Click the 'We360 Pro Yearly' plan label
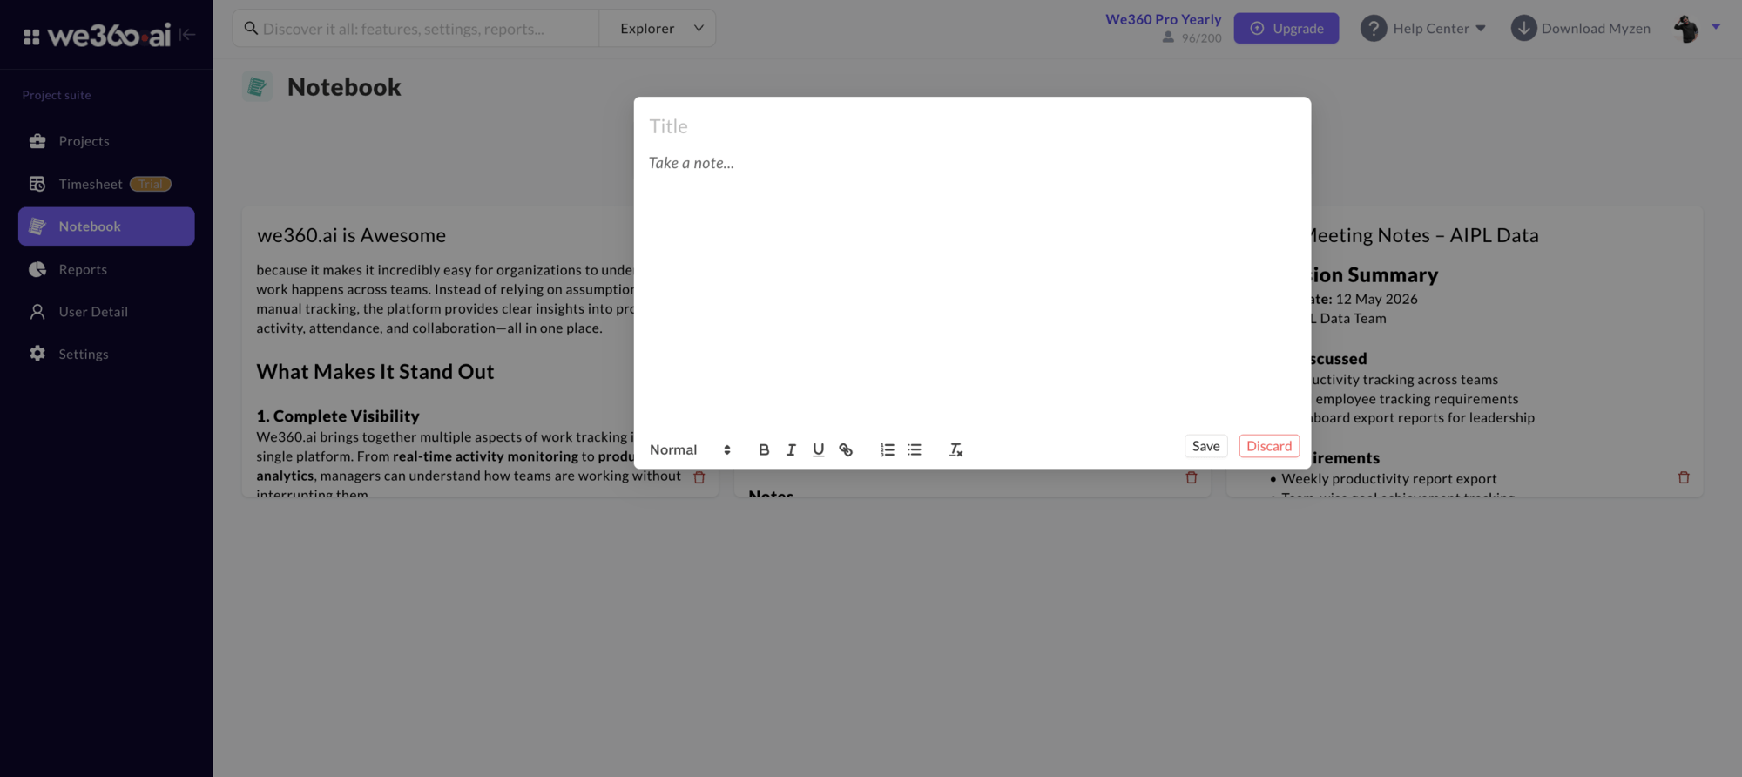This screenshot has width=1742, height=777. coord(1163,19)
